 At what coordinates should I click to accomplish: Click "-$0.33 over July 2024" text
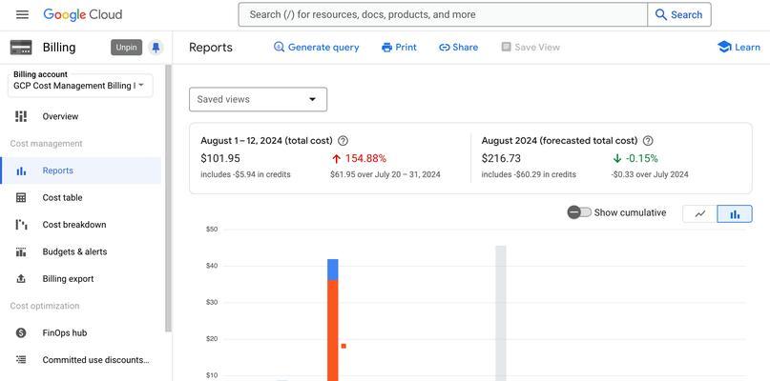[x=650, y=174]
